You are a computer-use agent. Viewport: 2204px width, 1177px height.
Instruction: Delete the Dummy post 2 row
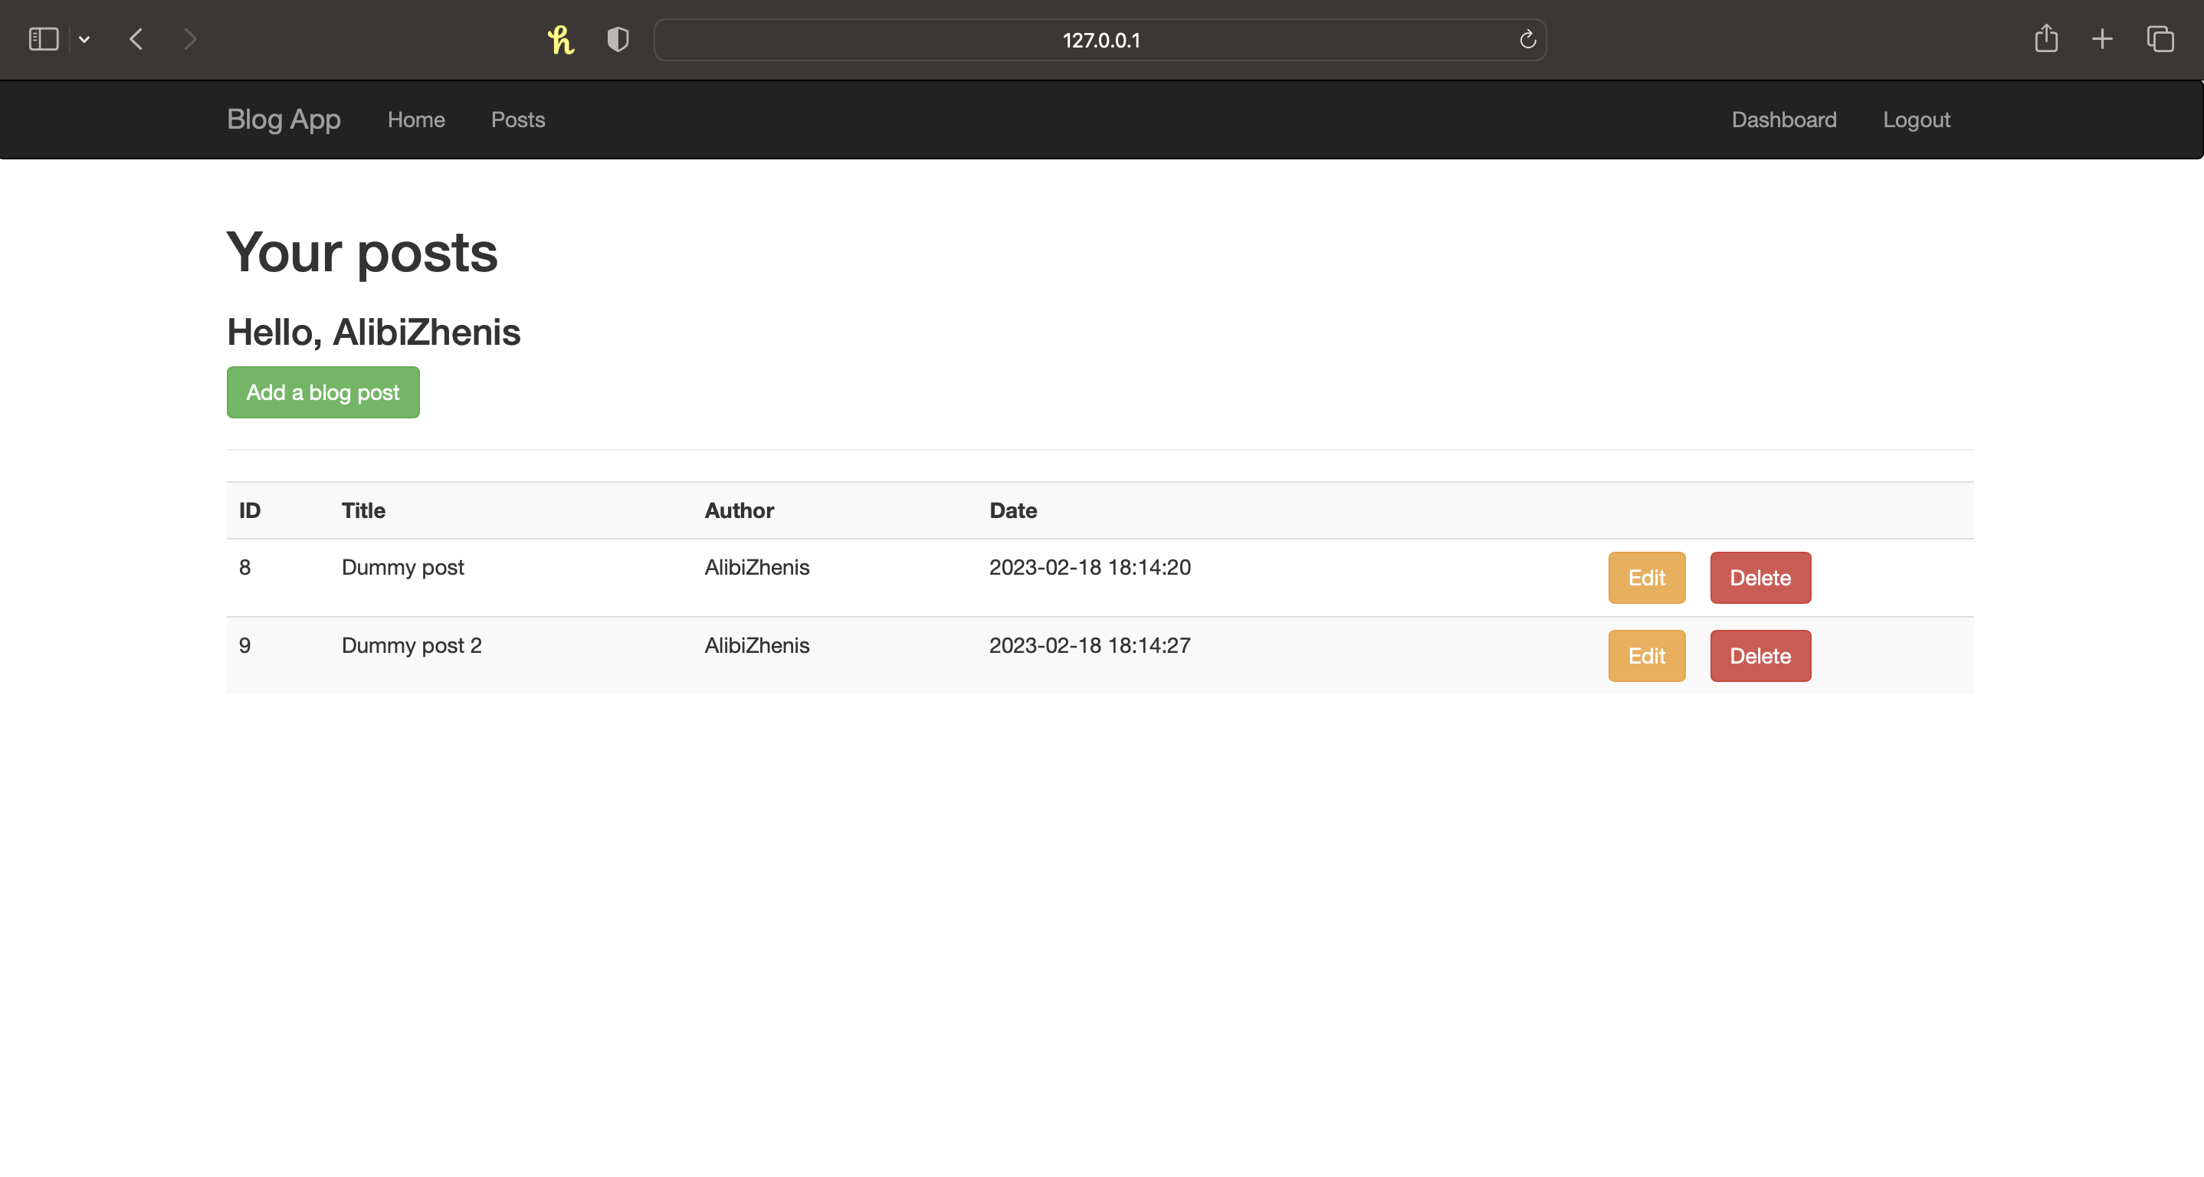pos(1760,656)
